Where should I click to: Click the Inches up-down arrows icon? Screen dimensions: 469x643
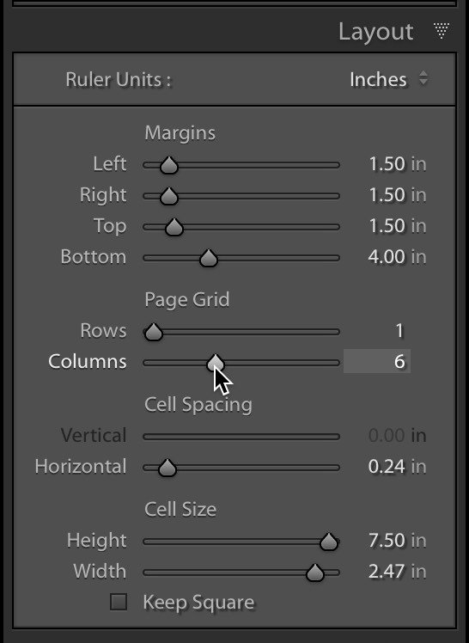click(423, 78)
